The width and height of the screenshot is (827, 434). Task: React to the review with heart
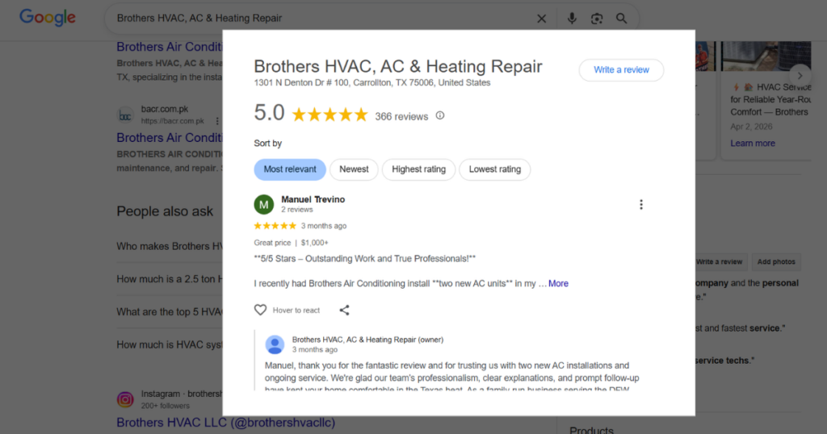tap(260, 310)
